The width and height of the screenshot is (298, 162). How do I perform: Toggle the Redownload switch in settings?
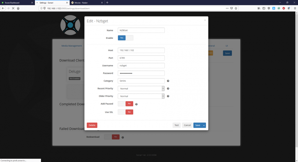(x=112, y=137)
